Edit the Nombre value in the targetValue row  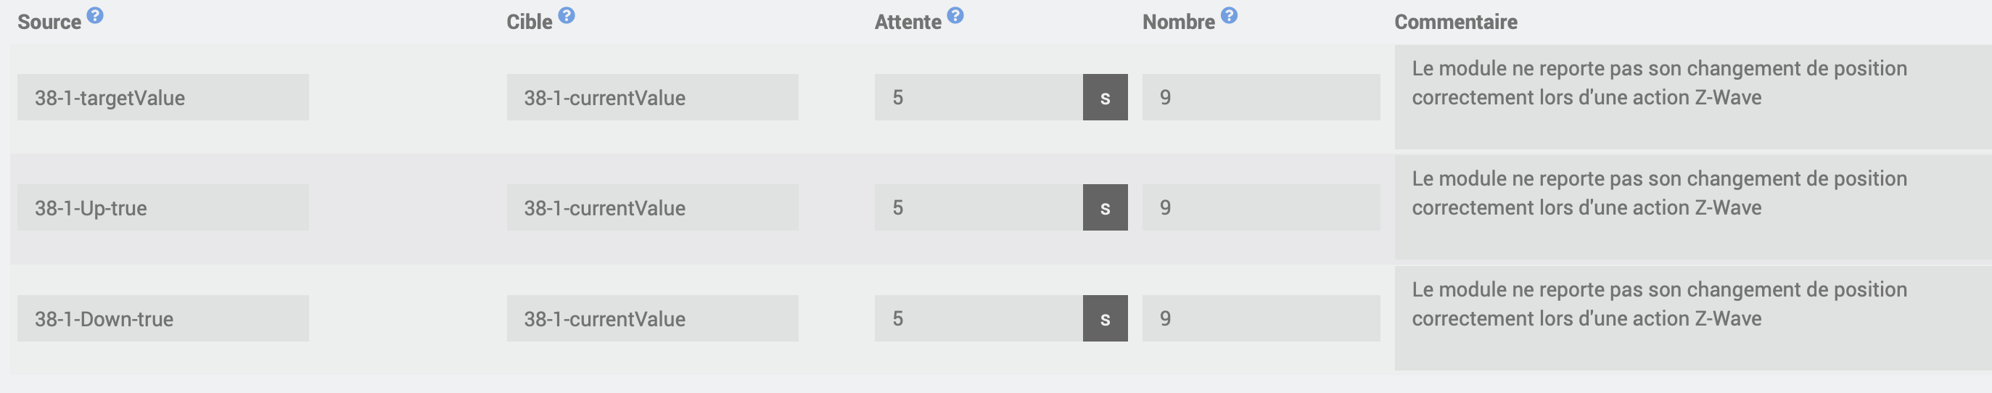(x=1262, y=97)
